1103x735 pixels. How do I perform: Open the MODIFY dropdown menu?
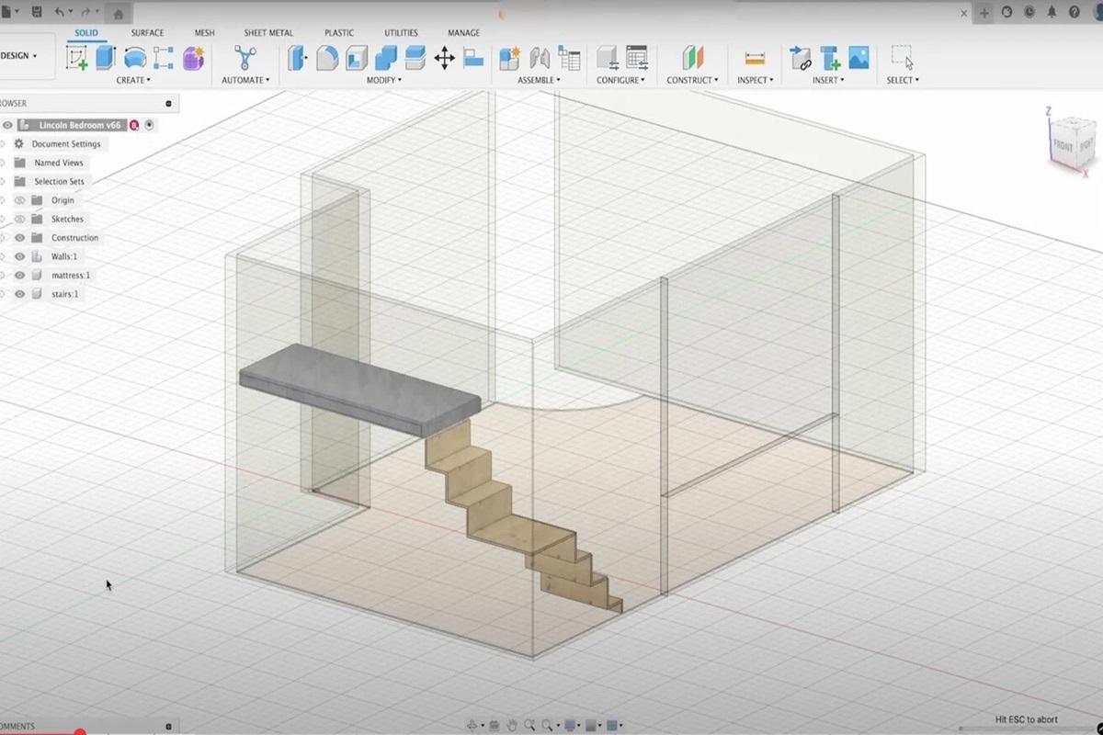tap(384, 80)
